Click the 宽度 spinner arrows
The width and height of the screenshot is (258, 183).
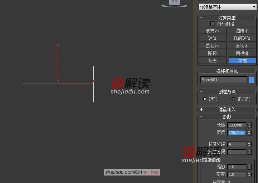tap(249, 133)
